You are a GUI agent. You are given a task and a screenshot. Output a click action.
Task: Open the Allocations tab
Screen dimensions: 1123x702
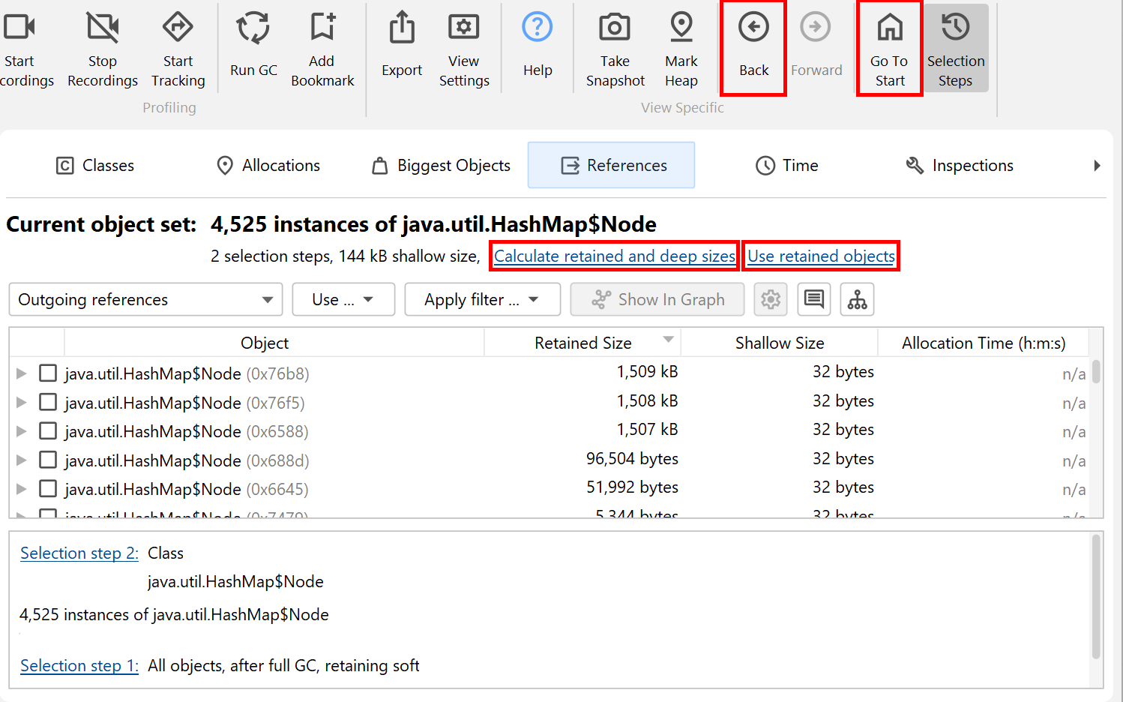pos(268,166)
